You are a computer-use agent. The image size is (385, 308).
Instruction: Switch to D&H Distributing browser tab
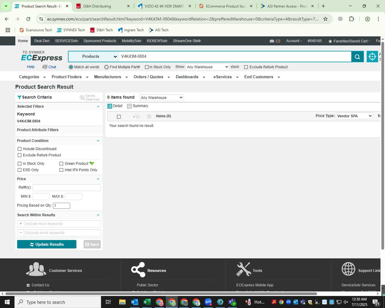click(103, 6)
